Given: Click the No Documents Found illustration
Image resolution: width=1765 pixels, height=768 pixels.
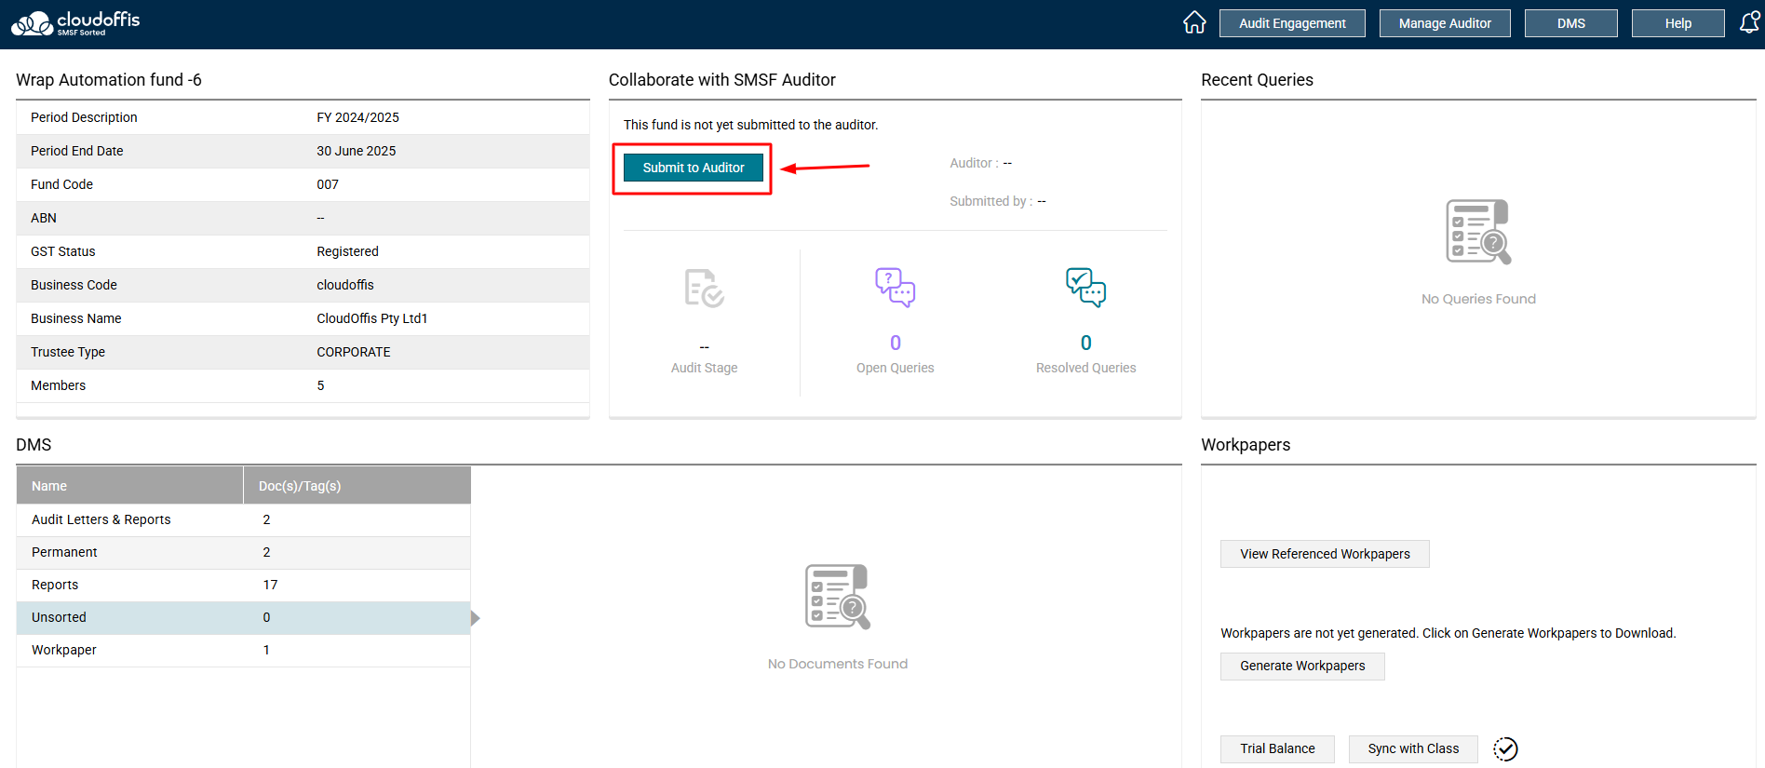Looking at the screenshot, I should click(837, 597).
